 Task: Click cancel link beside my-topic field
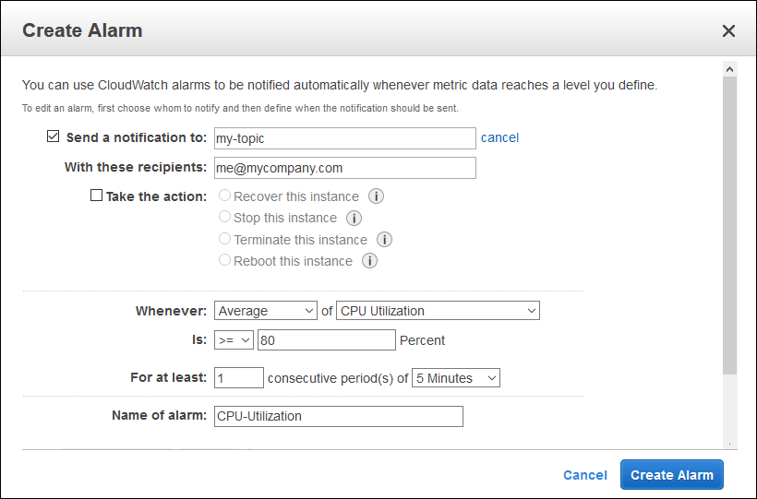coord(499,137)
